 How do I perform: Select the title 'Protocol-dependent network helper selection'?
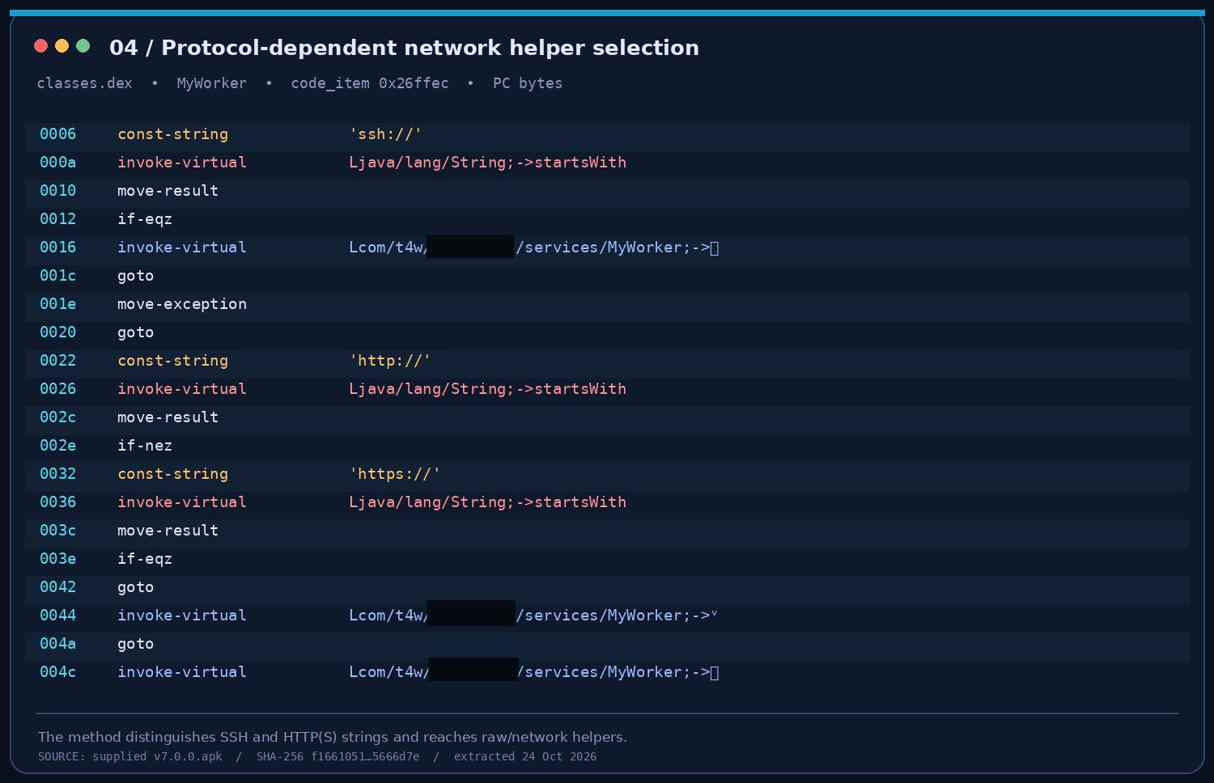pyautogui.click(x=430, y=48)
